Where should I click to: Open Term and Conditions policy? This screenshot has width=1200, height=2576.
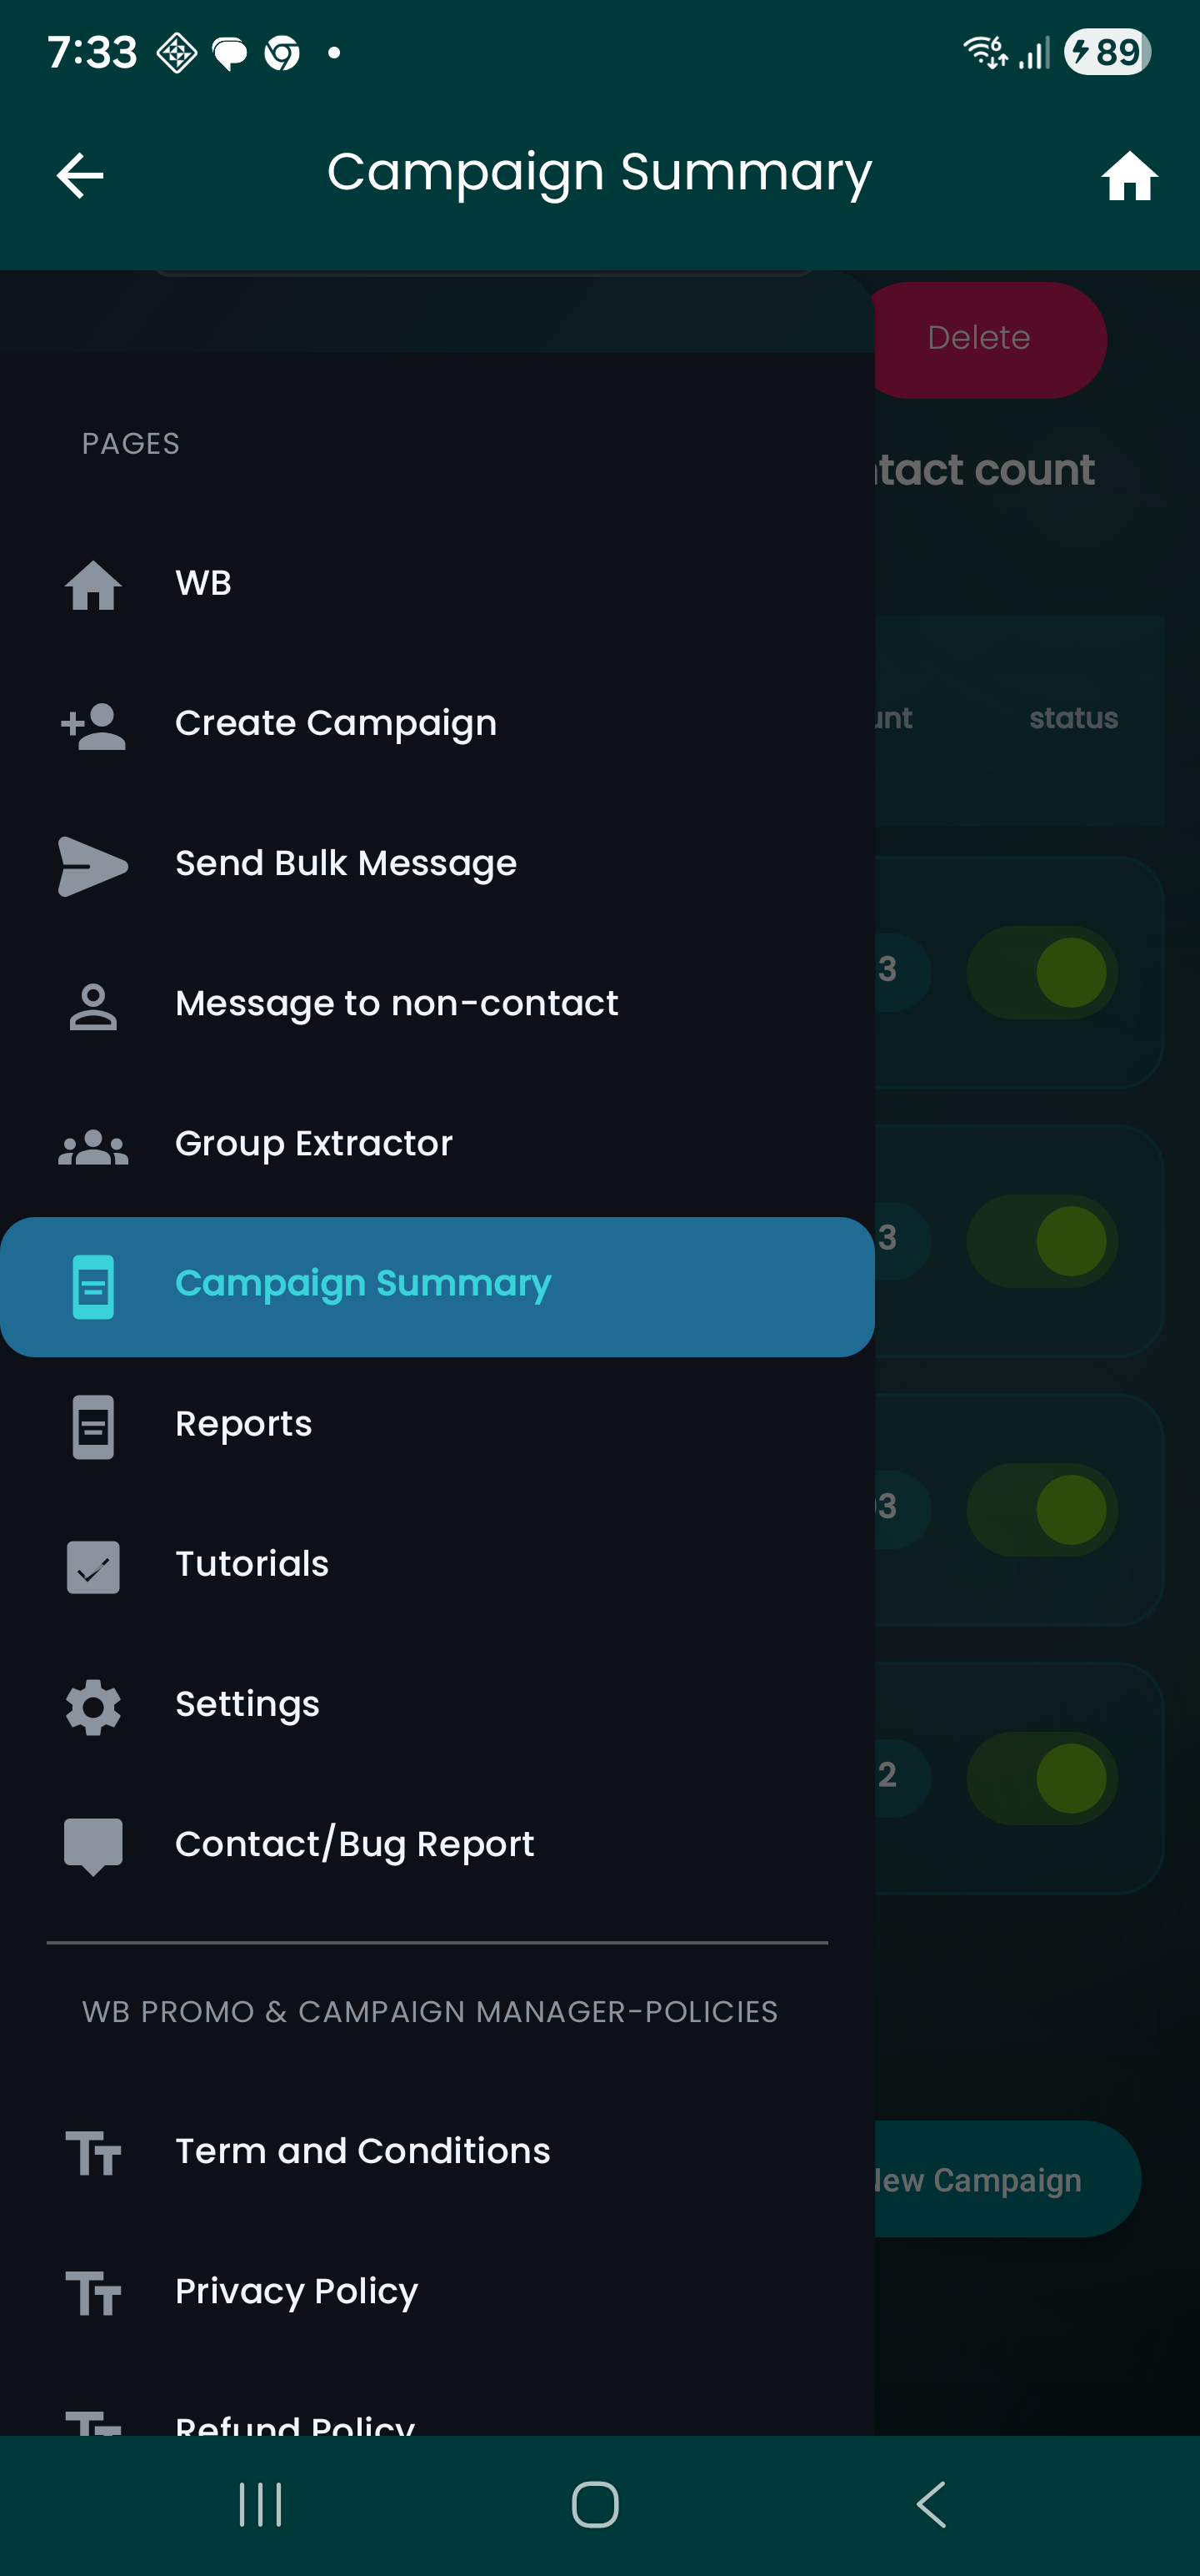click(x=362, y=2151)
